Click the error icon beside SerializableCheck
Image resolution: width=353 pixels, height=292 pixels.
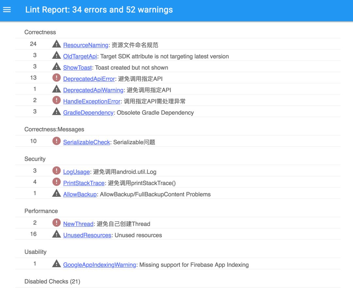point(57,142)
